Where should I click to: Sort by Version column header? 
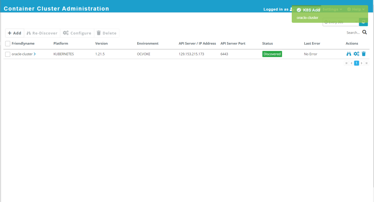[x=101, y=43]
